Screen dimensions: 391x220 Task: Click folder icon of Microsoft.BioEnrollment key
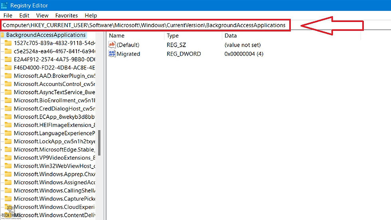pos(8,101)
